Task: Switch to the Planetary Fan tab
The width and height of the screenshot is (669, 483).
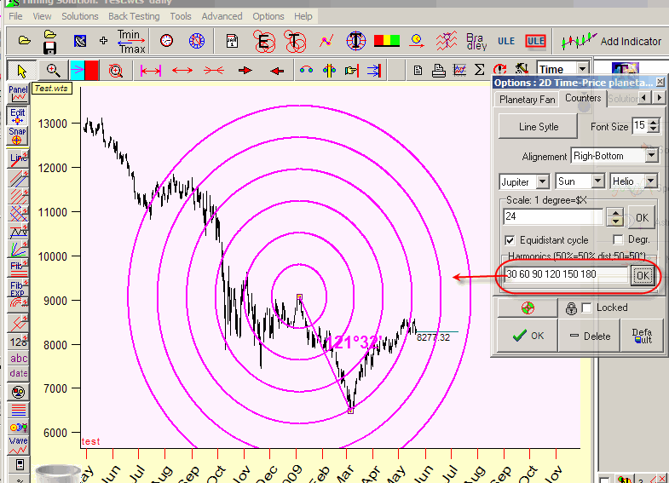Action: 528,100
